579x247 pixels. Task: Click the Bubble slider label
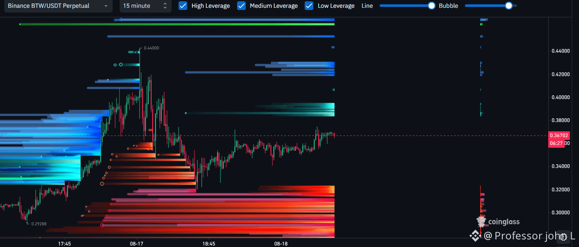tap(448, 6)
